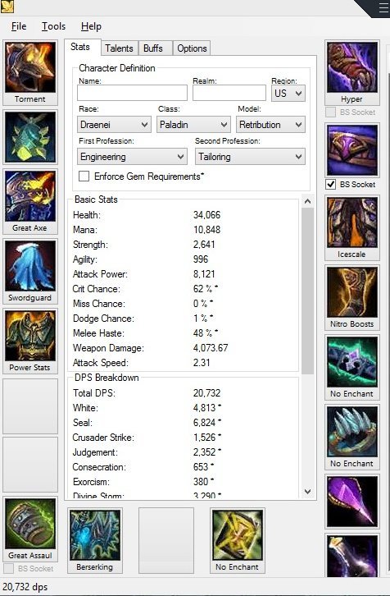390x596 pixels.
Task: Click the Seal DPS value 6,824
Action: (x=206, y=423)
